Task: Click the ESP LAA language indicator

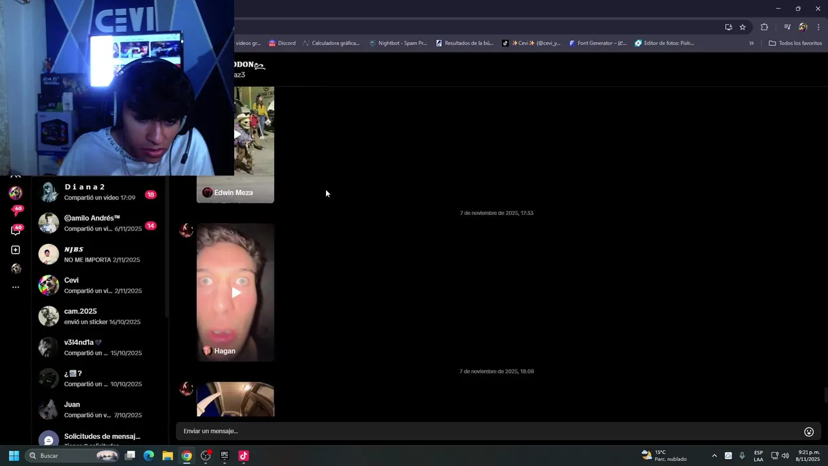Action: coord(758,456)
